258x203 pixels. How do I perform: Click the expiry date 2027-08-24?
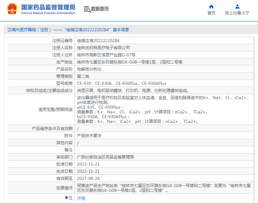(88, 178)
